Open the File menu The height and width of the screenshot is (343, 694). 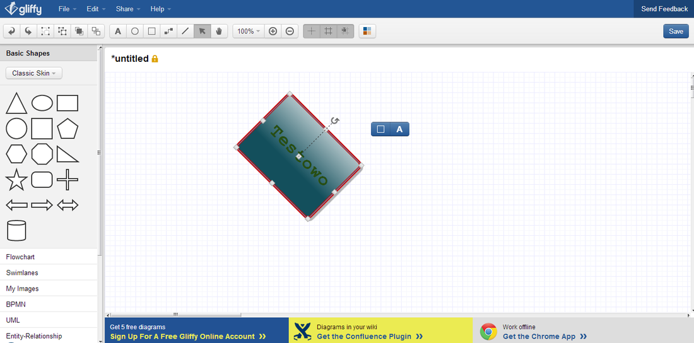click(x=68, y=9)
